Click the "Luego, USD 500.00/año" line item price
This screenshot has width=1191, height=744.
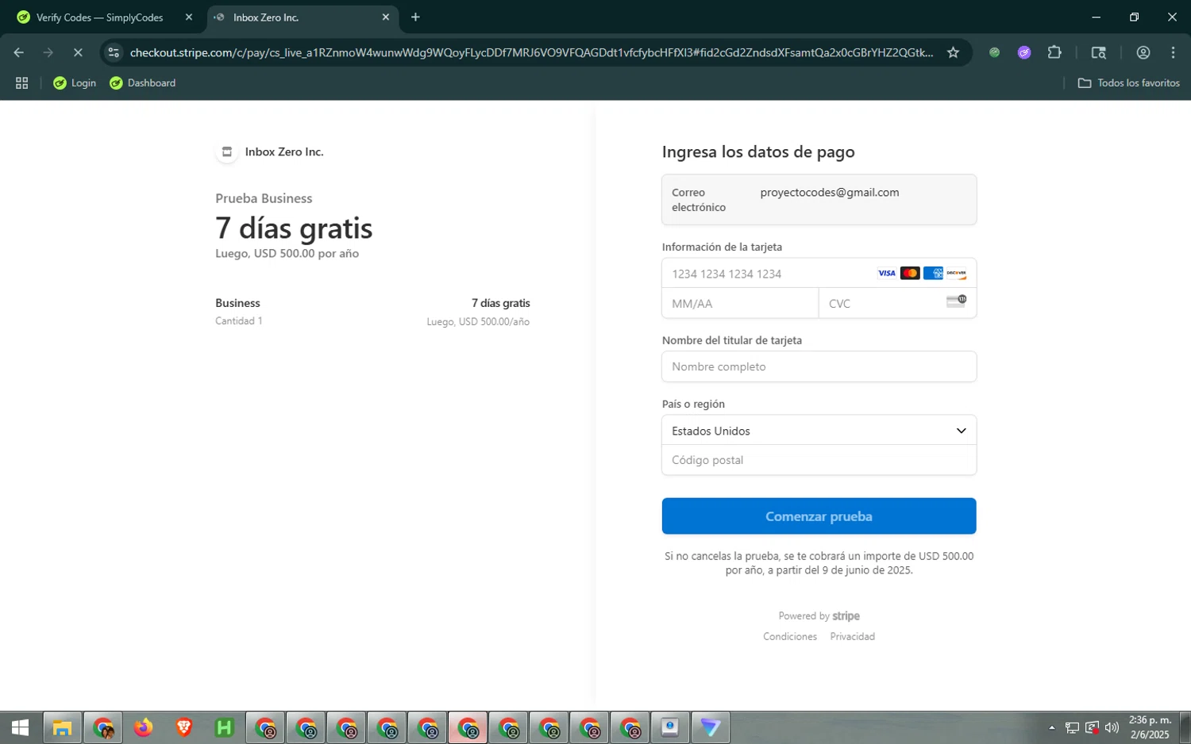click(478, 322)
